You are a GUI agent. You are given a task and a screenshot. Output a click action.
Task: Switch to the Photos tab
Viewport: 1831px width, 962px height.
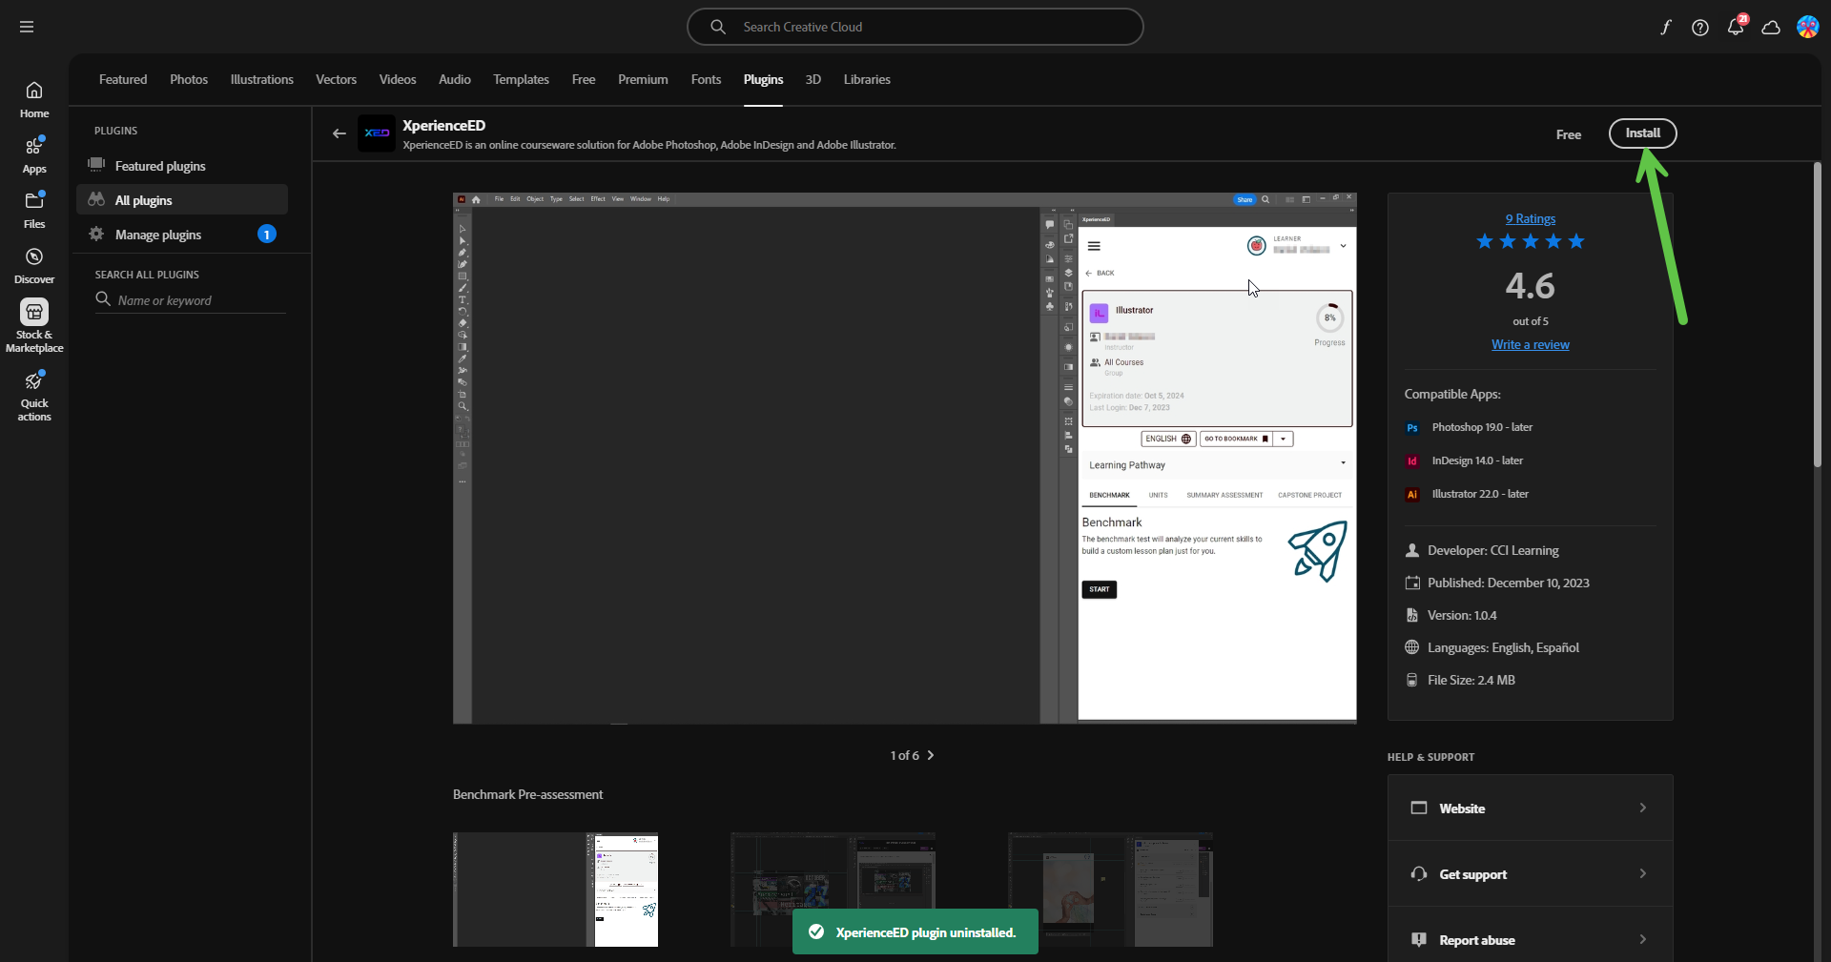point(189,79)
